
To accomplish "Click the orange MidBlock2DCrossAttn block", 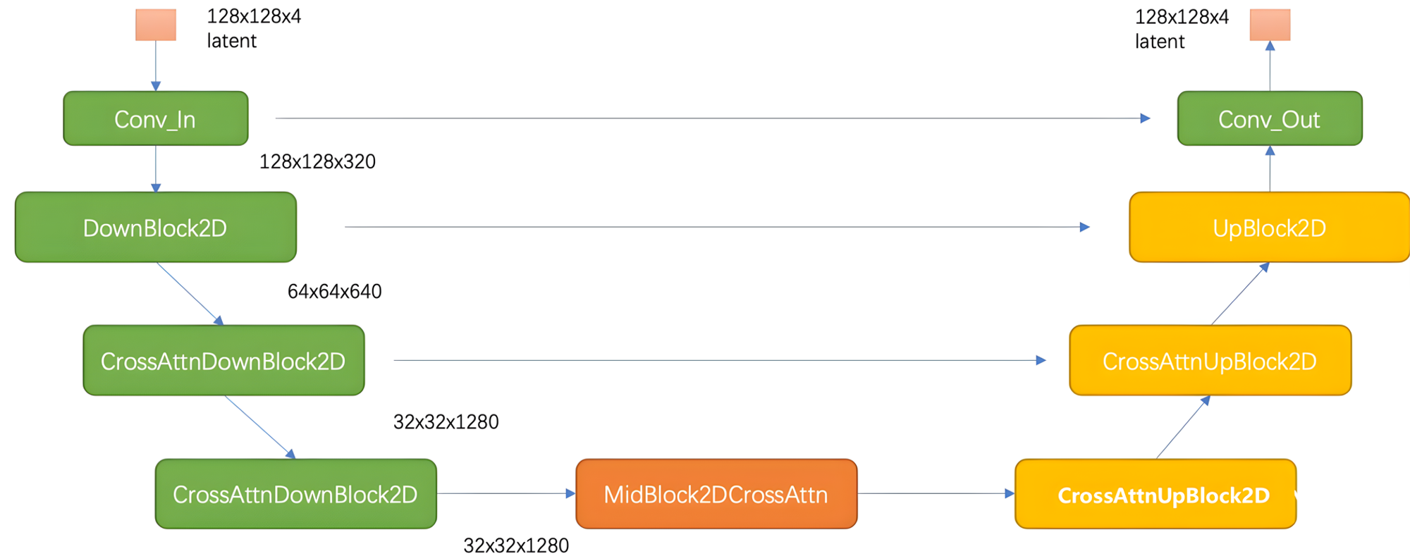I will pos(716,494).
